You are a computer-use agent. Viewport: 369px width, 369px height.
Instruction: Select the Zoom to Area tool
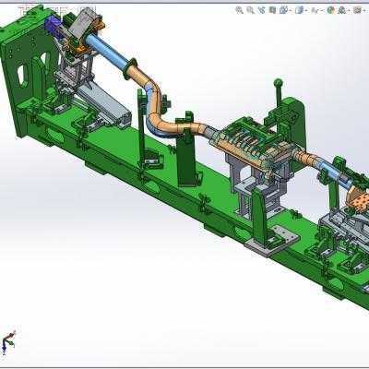coord(250,10)
